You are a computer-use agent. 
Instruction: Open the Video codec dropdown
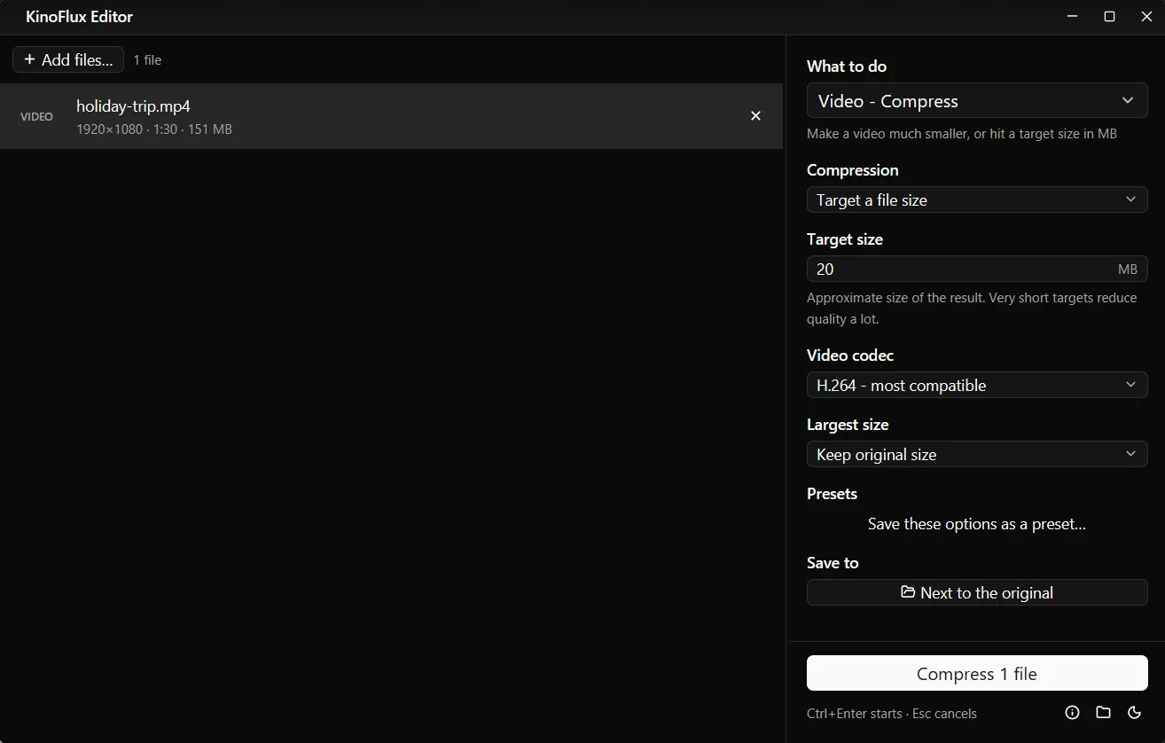click(x=977, y=385)
